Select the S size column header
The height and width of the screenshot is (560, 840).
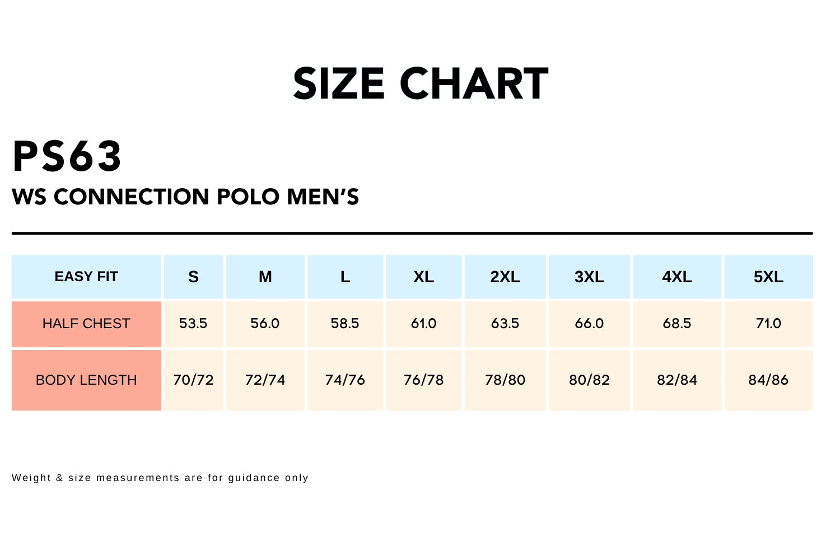193,277
